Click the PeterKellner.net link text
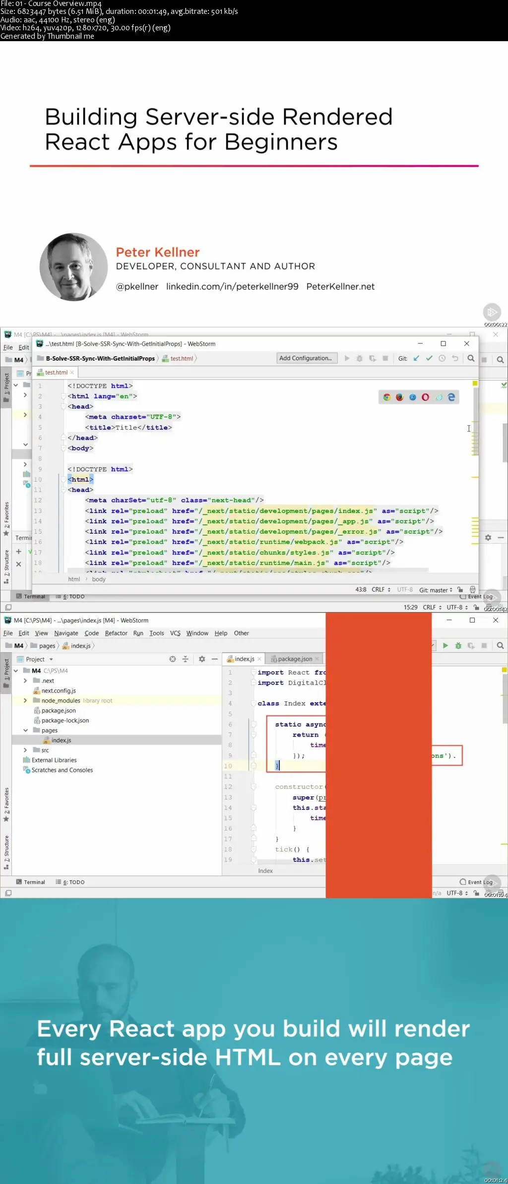Viewport: 508px width, 1184px height. click(x=340, y=286)
